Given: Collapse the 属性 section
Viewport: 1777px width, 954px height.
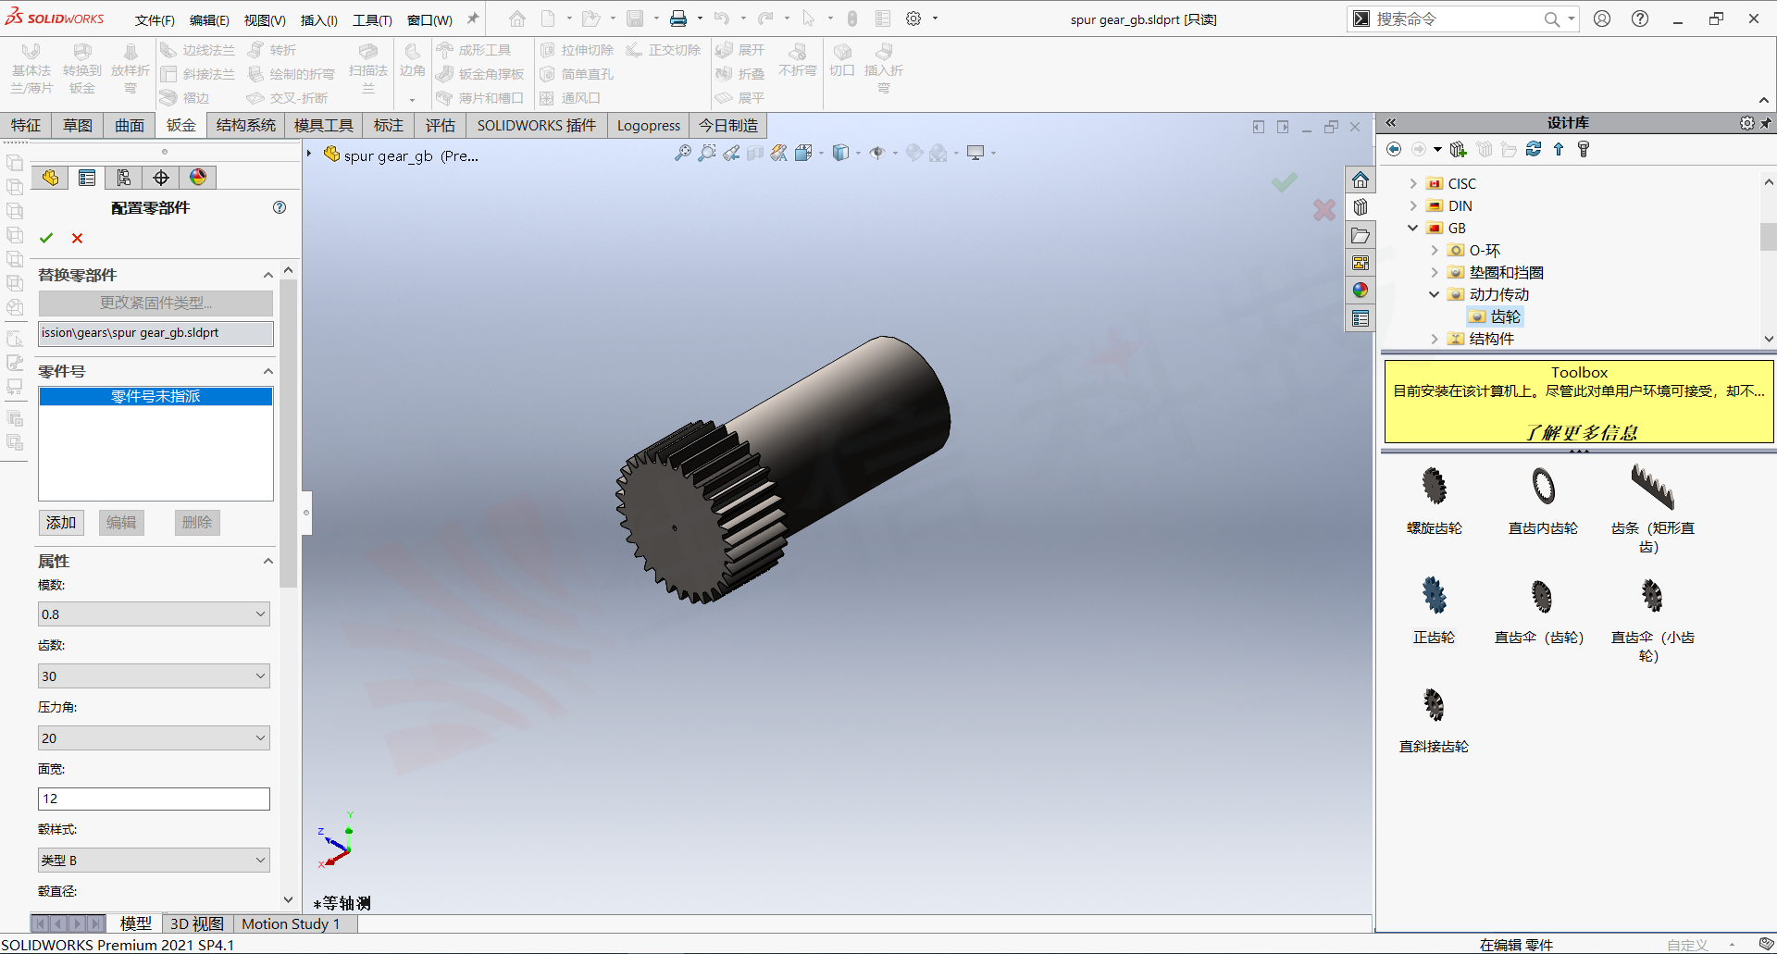Looking at the screenshot, I should pos(268,561).
